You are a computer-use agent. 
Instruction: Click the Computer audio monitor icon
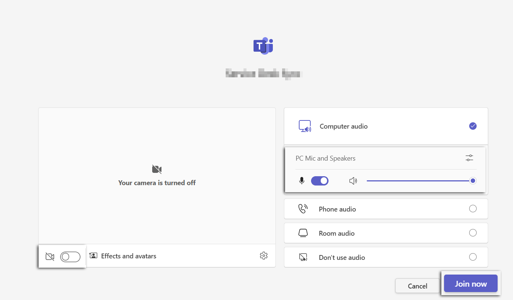pyautogui.click(x=305, y=126)
